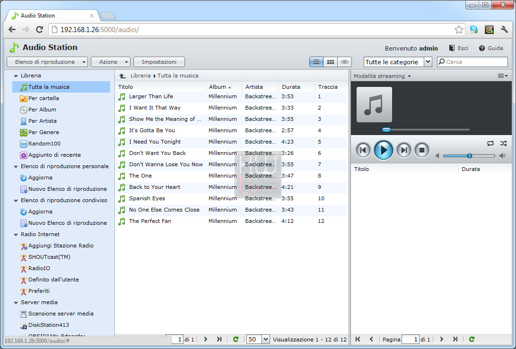Screen dimensions: 516x349
Task: Toggle repeat mode icon
Action: (x=490, y=143)
